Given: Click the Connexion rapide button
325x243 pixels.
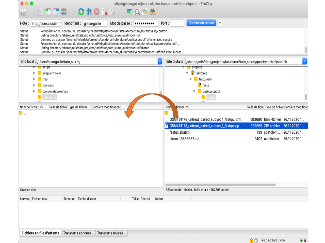Looking at the screenshot, I should [201, 23].
